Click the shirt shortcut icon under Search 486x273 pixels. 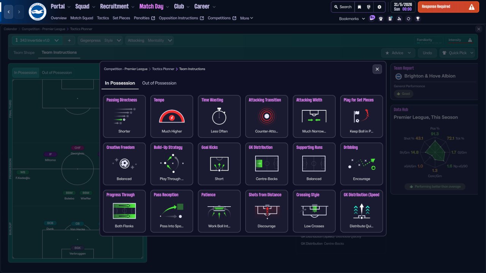pos(381,19)
